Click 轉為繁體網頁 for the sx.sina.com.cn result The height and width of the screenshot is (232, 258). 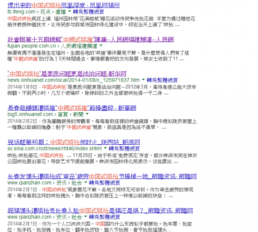tap(124, 148)
